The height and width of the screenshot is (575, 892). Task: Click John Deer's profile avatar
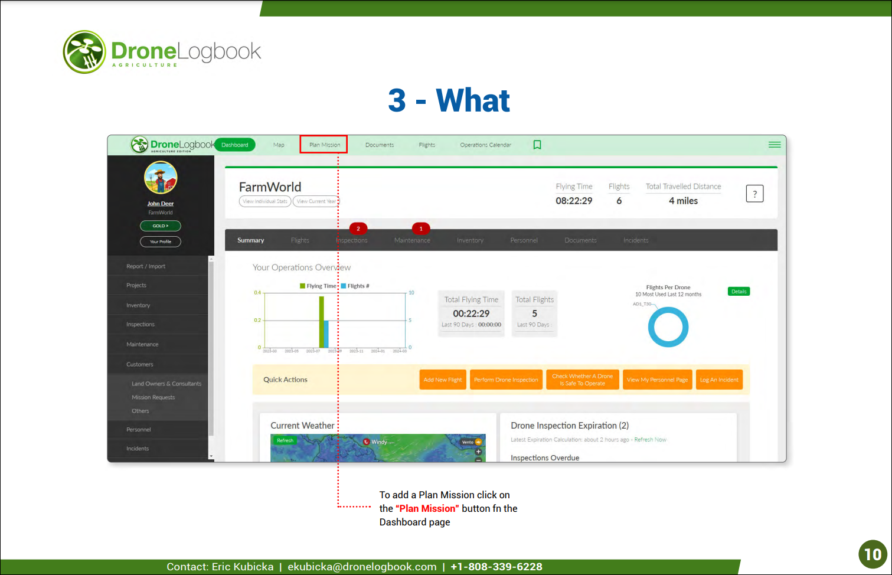point(161,177)
